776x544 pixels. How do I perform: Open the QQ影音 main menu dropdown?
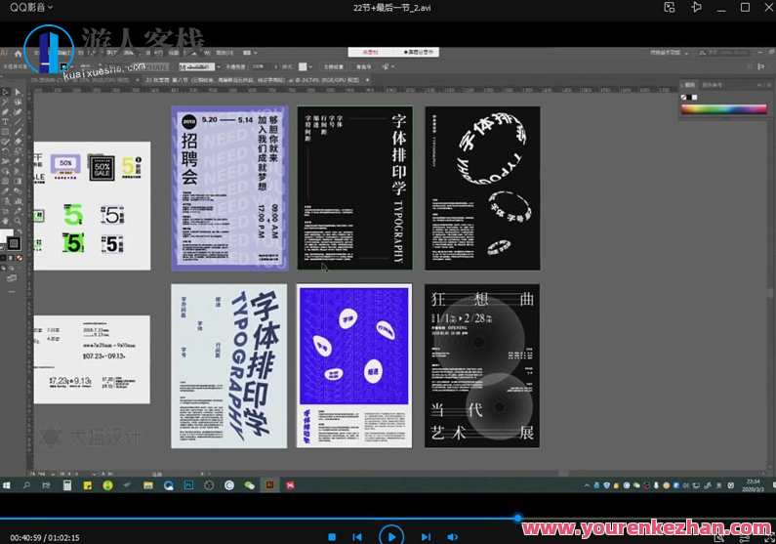31,7
